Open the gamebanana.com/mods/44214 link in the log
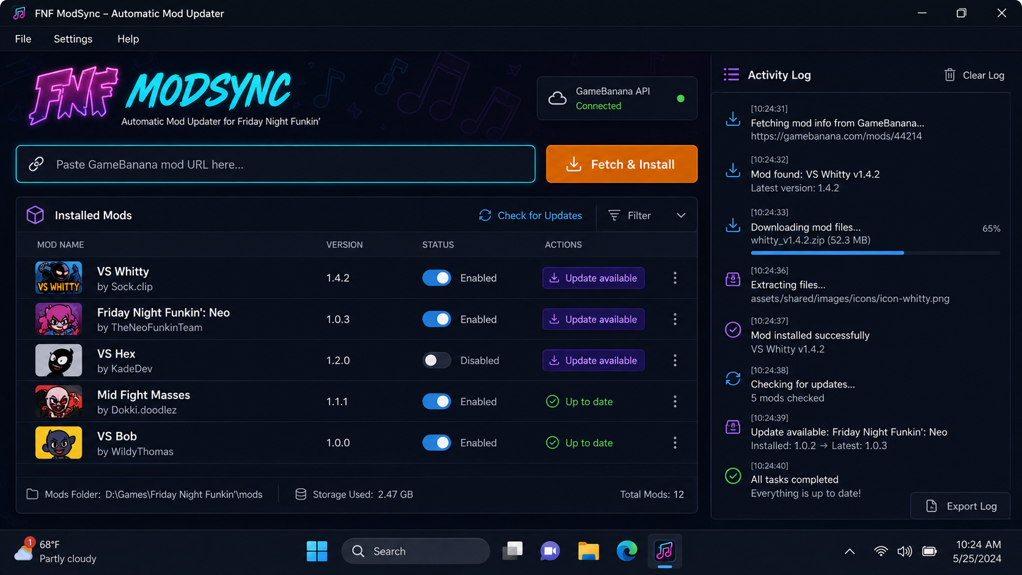Screen dimensions: 1022x575 pos(836,136)
